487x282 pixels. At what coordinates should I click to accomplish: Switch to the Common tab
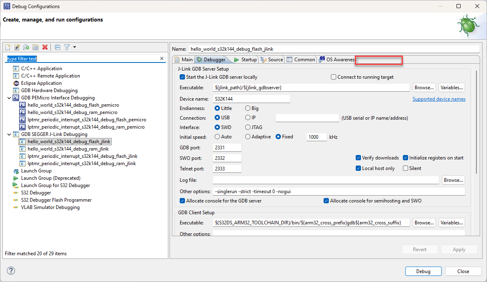pos(301,60)
